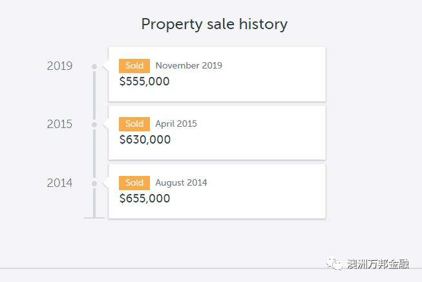Viewport: 422px width, 282px height.
Task: Click the $630,000 sale price
Action: (x=145, y=140)
